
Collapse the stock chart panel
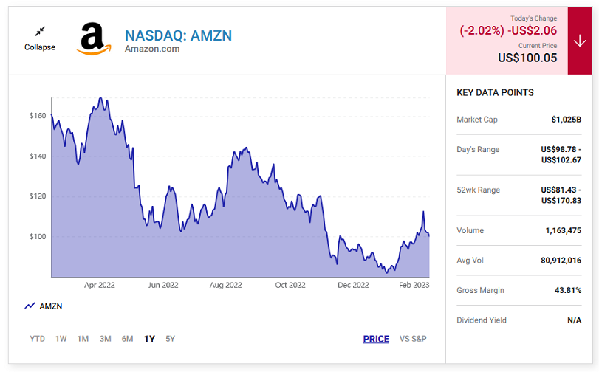[x=40, y=47]
